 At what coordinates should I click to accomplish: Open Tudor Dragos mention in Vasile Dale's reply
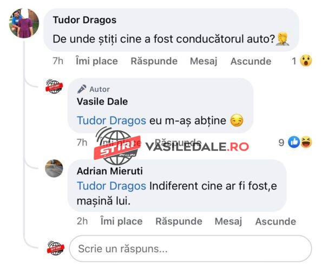click(x=112, y=120)
